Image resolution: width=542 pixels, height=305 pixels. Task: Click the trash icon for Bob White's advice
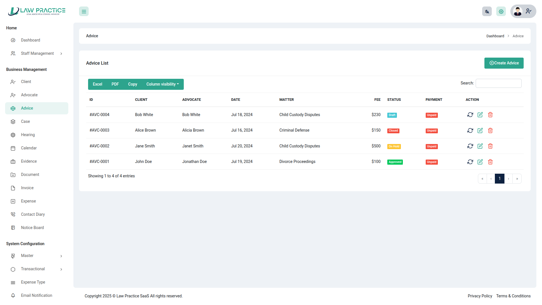point(490,115)
